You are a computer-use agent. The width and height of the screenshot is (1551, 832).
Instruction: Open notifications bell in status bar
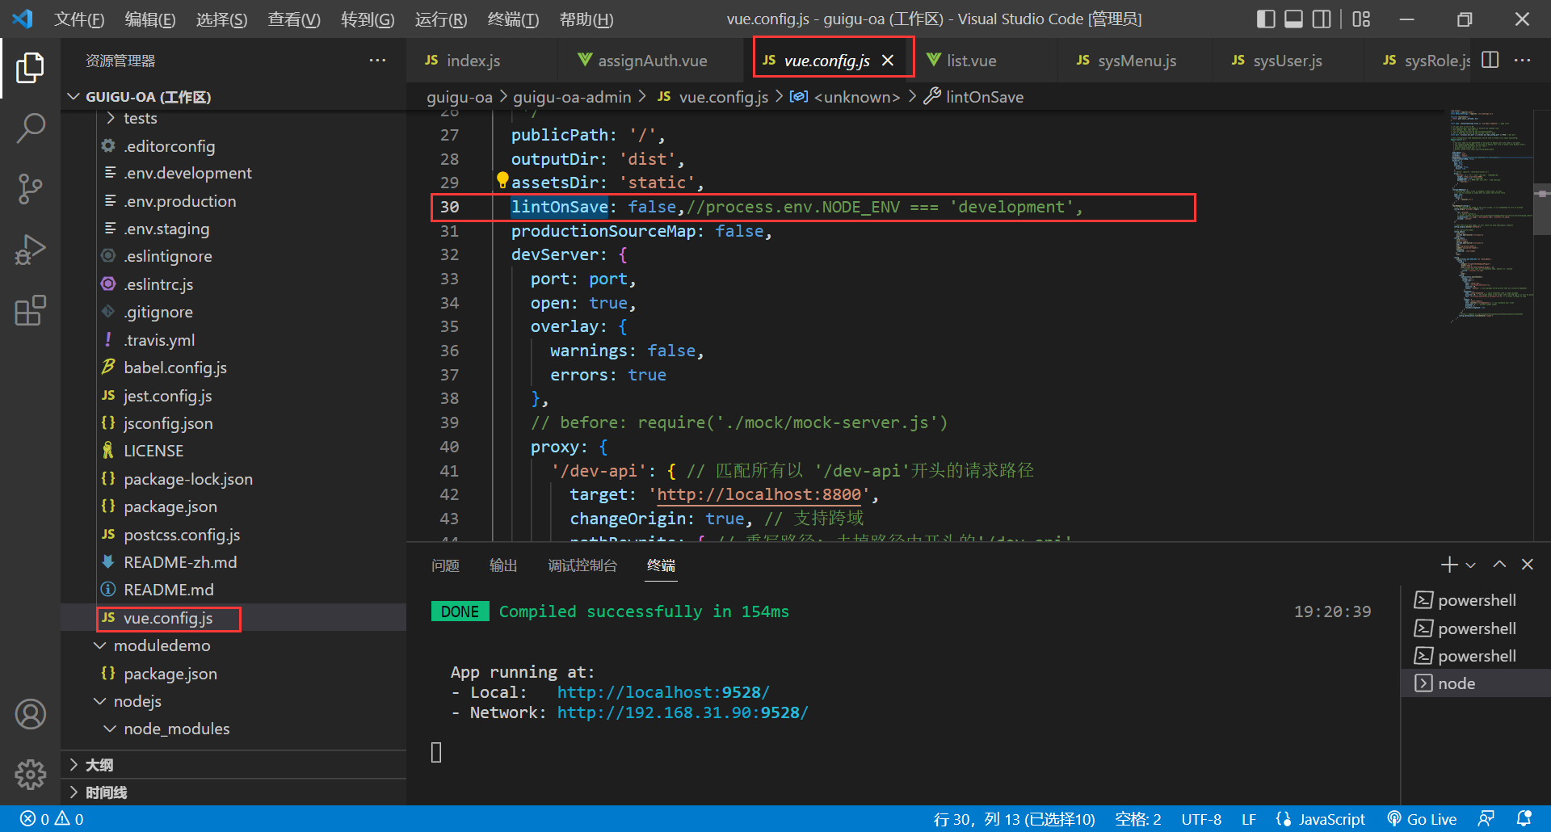coord(1524,819)
